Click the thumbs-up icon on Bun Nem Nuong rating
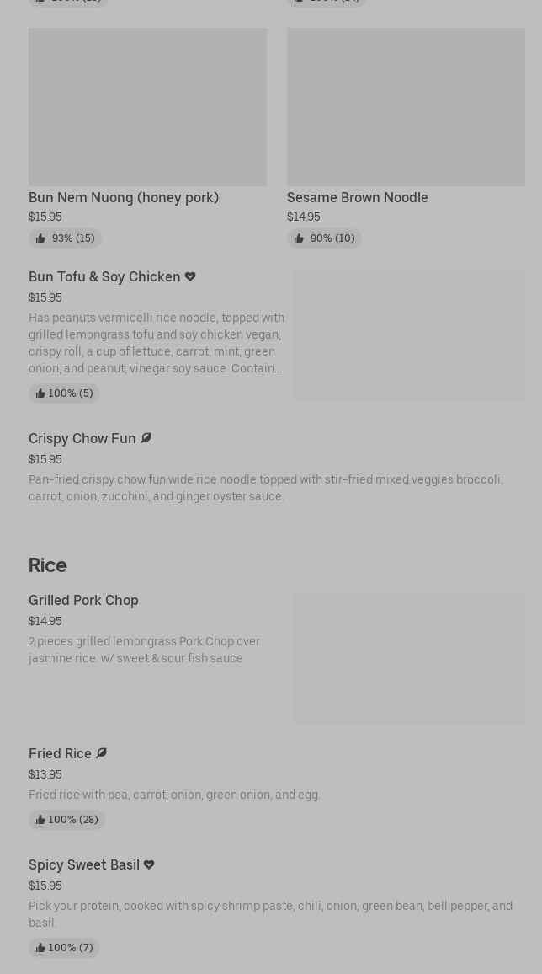The height and width of the screenshot is (974, 542). click(x=40, y=238)
